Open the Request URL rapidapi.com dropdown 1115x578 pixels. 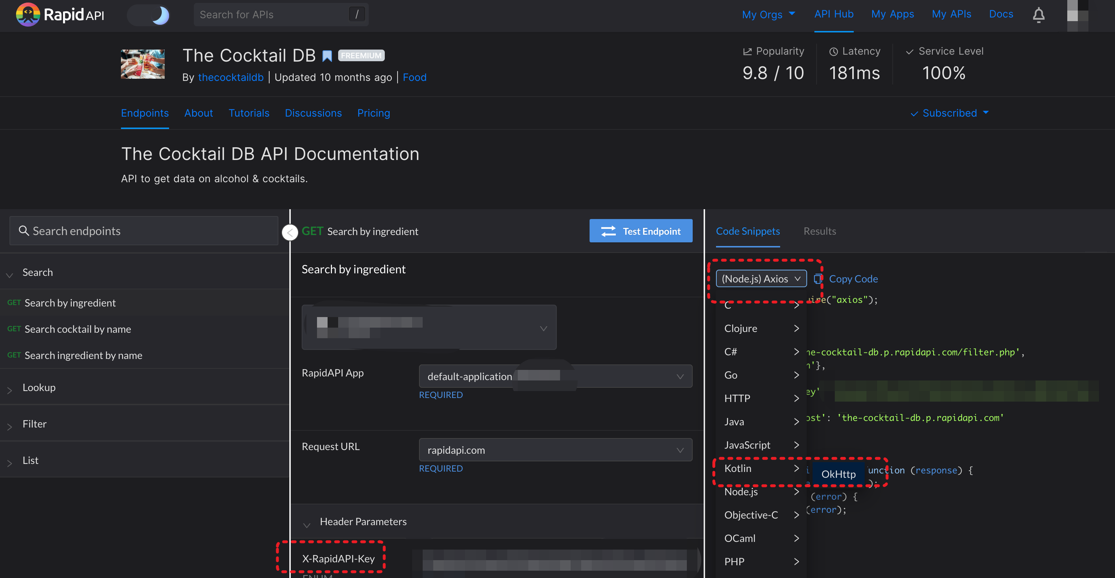click(x=555, y=450)
